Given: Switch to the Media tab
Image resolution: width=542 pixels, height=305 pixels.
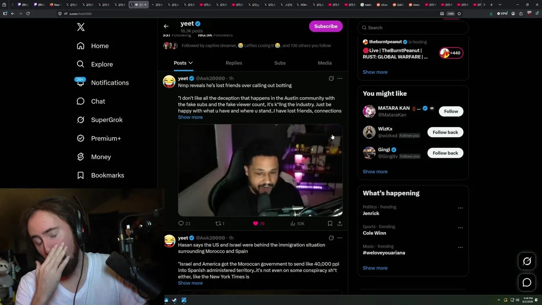Looking at the screenshot, I should pos(325,63).
